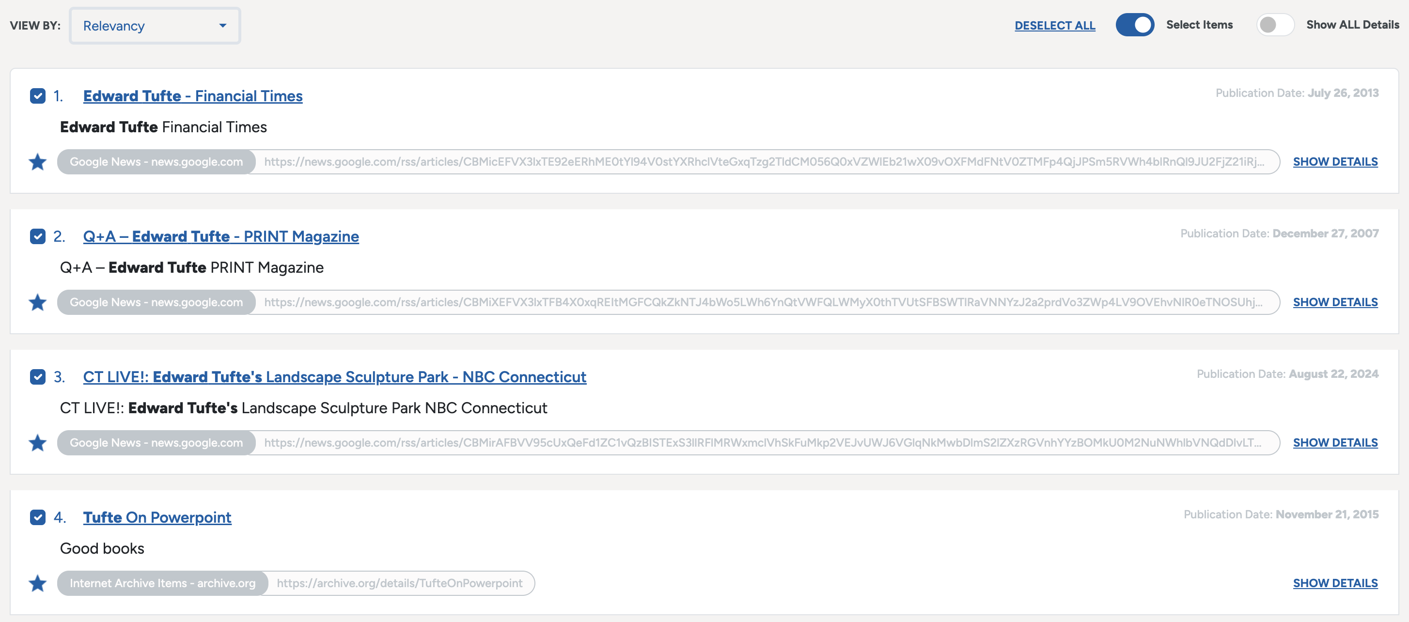Uncheck result 2 Q+A checkbox

coord(38,236)
